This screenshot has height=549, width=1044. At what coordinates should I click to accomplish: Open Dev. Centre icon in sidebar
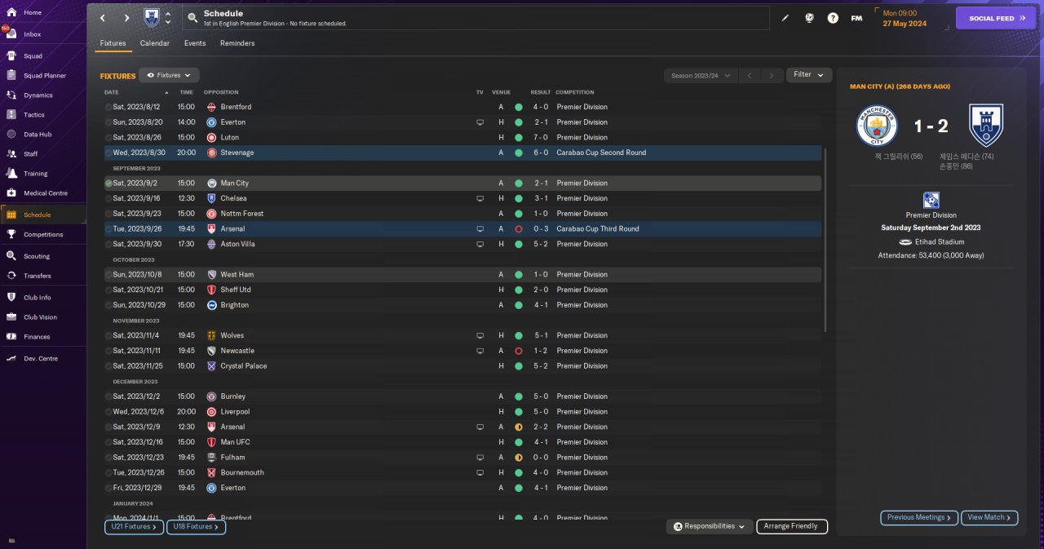11,359
